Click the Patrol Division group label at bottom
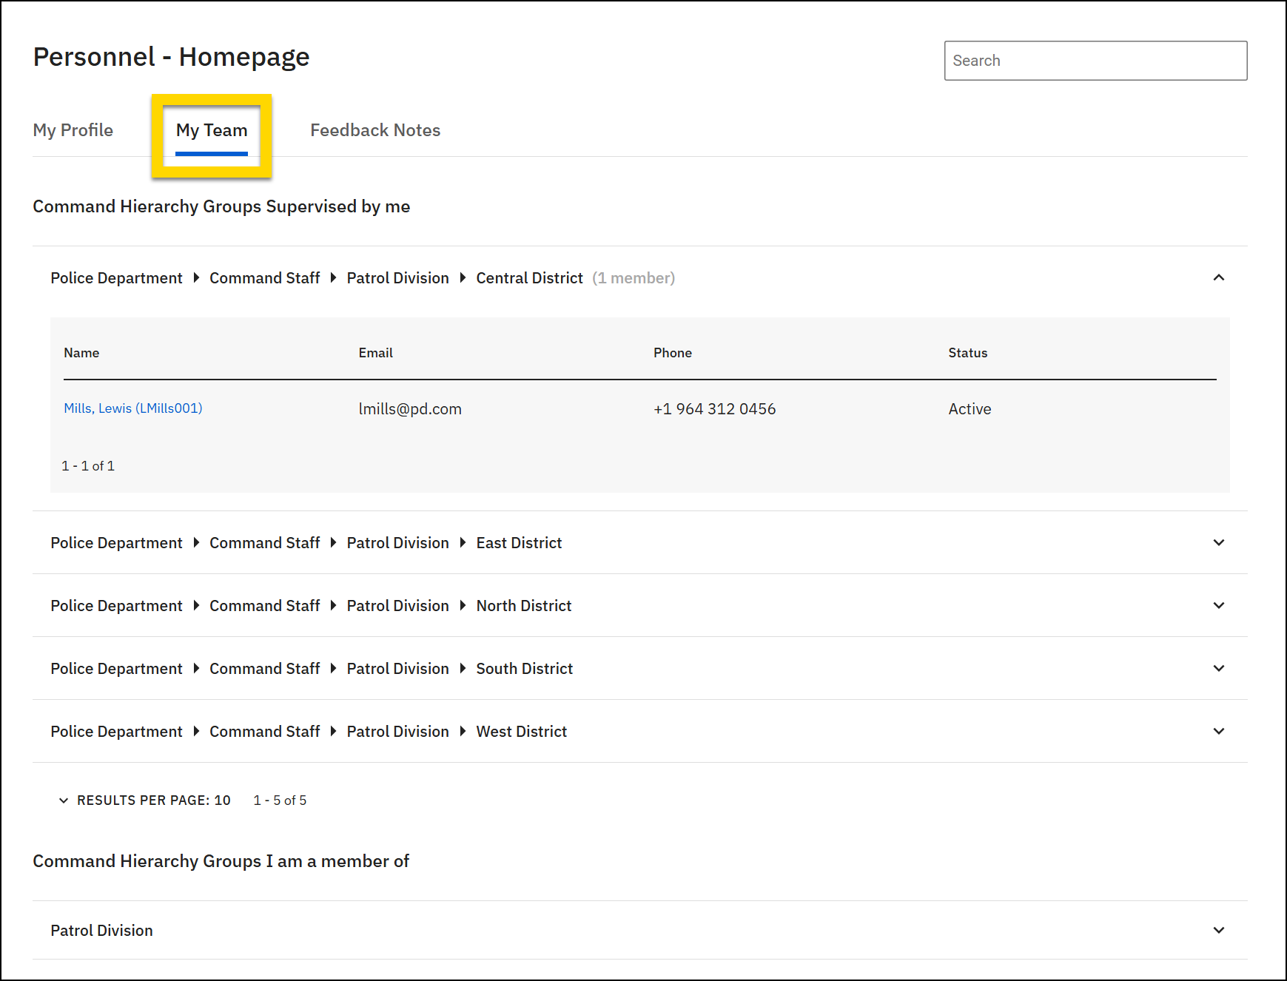The image size is (1287, 981). [102, 931]
